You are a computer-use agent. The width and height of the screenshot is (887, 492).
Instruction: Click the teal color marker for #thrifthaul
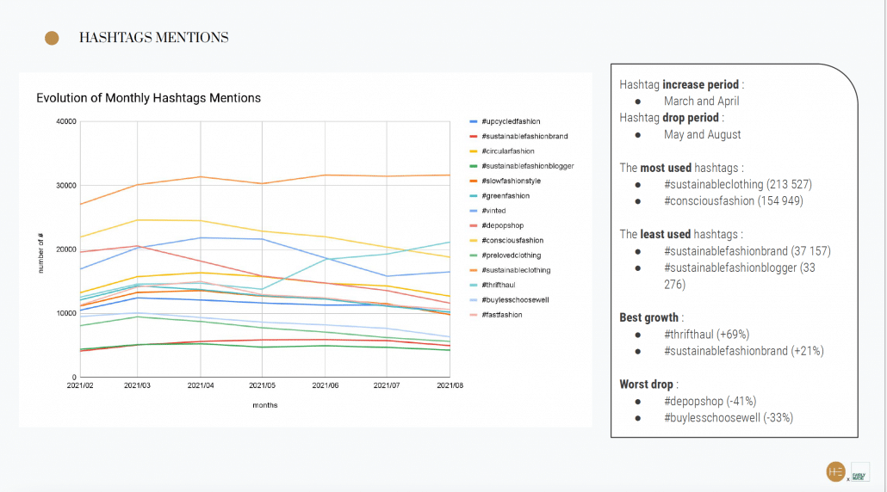[x=474, y=285]
